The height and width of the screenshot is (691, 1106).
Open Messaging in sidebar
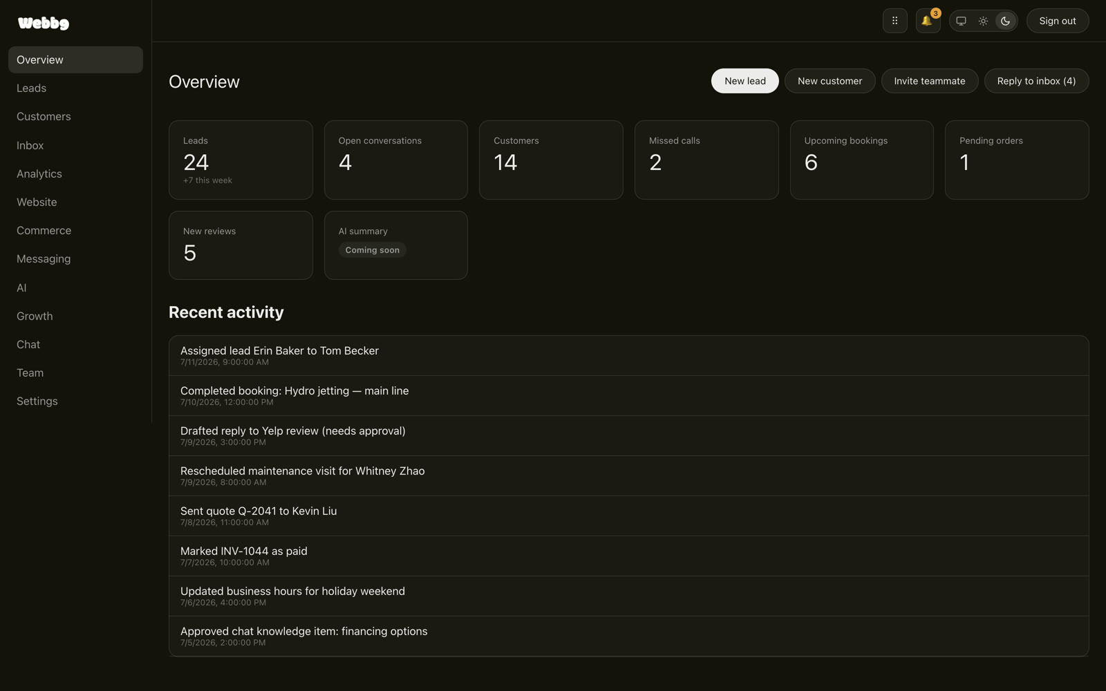(75, 258)
